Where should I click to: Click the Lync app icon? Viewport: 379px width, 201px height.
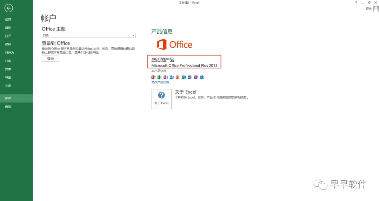pyautogui.click(x=202, y=77)
